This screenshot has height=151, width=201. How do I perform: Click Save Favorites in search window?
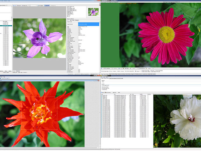tap(108, 92)
